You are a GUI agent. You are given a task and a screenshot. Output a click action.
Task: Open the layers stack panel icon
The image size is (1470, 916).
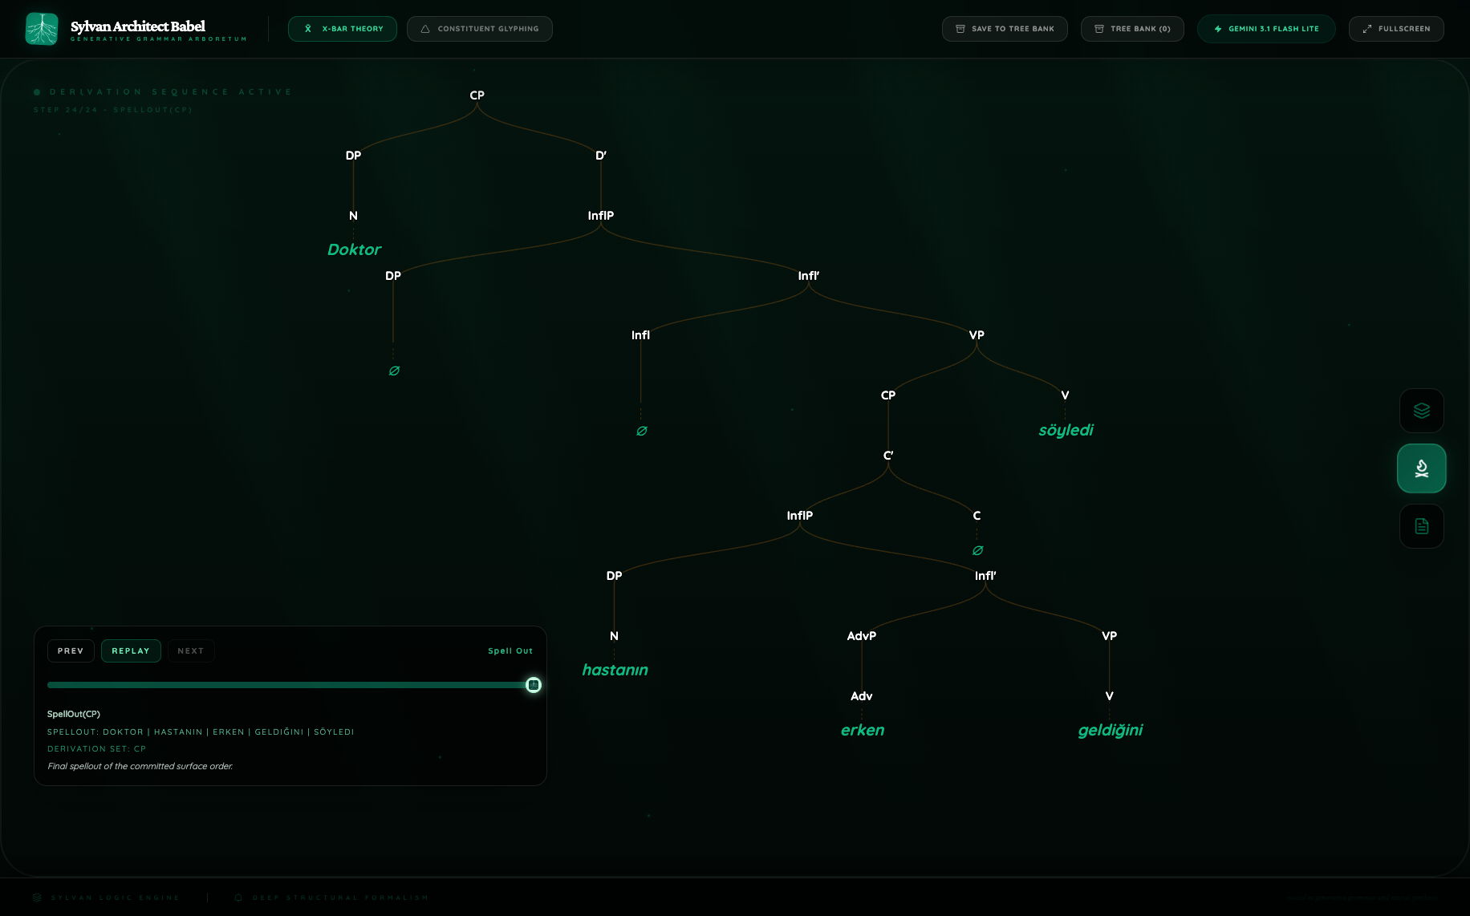tap(1421, 411)
